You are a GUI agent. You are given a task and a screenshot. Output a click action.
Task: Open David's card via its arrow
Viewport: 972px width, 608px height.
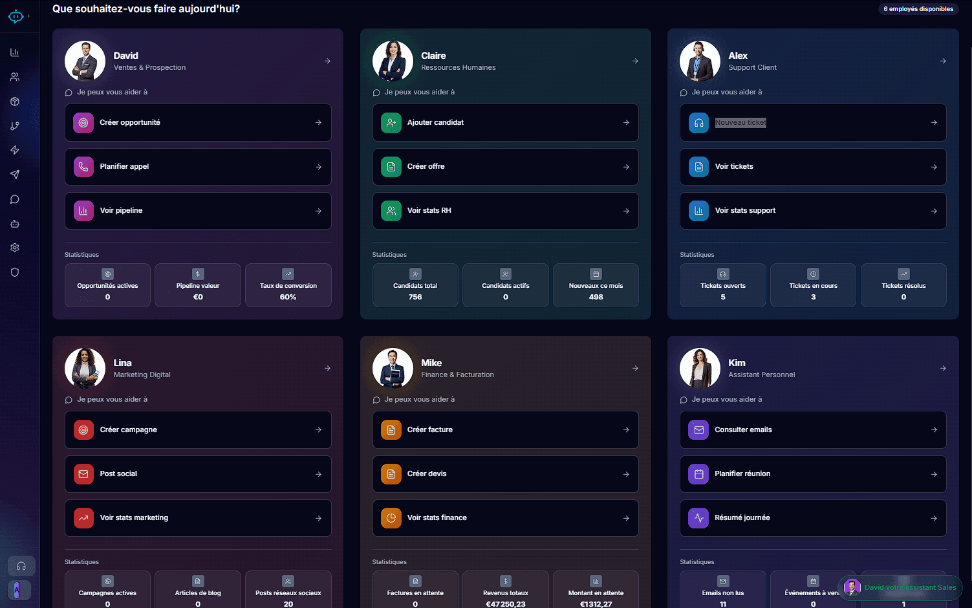click(x=327, y=61)
